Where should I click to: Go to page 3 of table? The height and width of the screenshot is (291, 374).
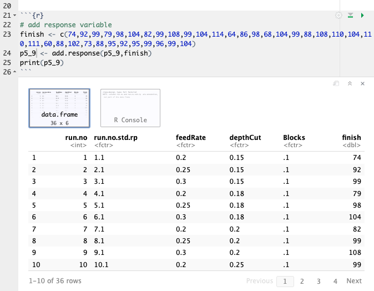tap(319, 281)
